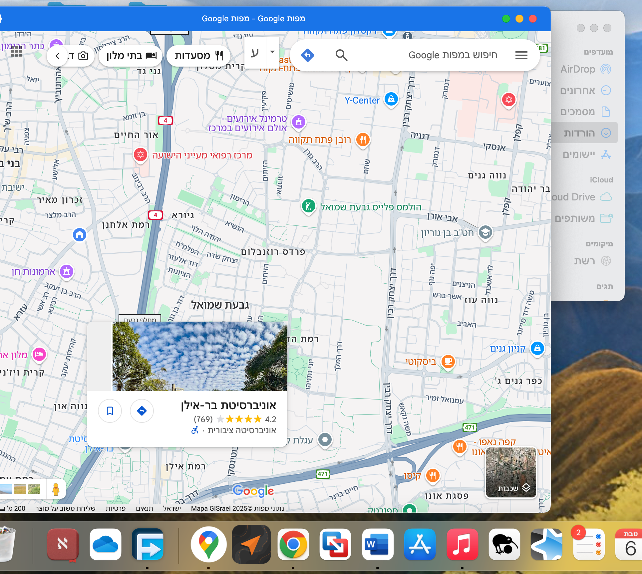This screenshot has height=574, width=642.
Task: Open the Privacy link in the footer
Action: (x=116, y=508)
